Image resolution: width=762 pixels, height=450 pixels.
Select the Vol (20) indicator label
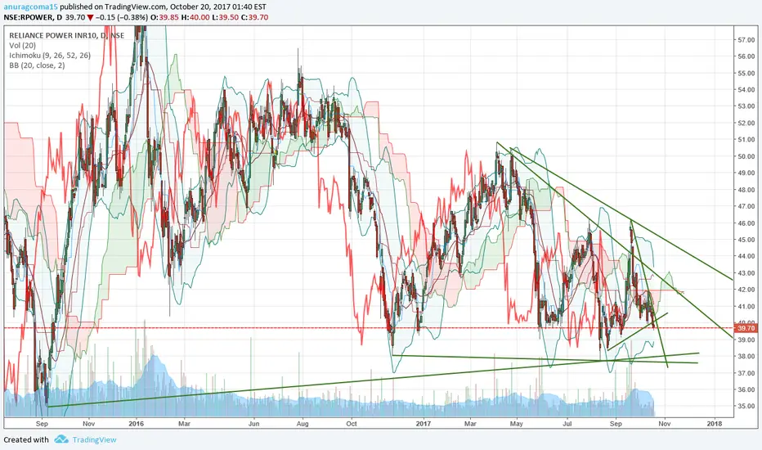click(22, 45)
